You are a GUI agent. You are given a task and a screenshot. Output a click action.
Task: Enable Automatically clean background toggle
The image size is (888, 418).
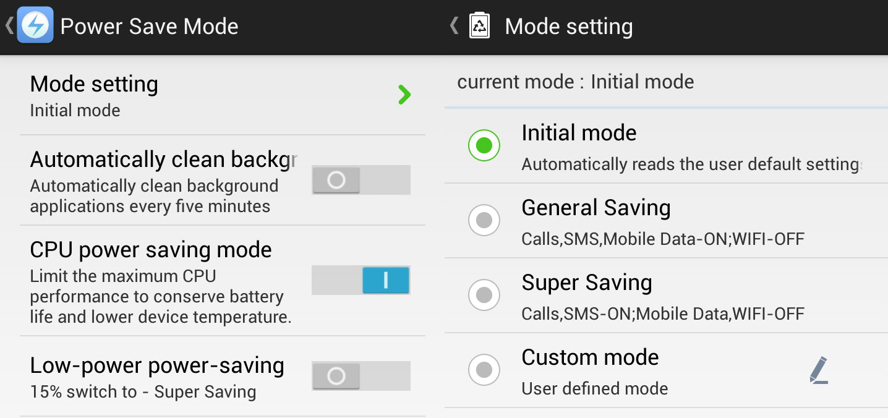[x=361, y=180]
